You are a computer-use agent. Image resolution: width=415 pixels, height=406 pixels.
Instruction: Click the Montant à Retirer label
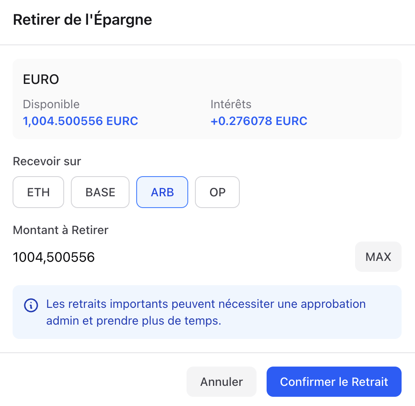(x=61, y=230)
